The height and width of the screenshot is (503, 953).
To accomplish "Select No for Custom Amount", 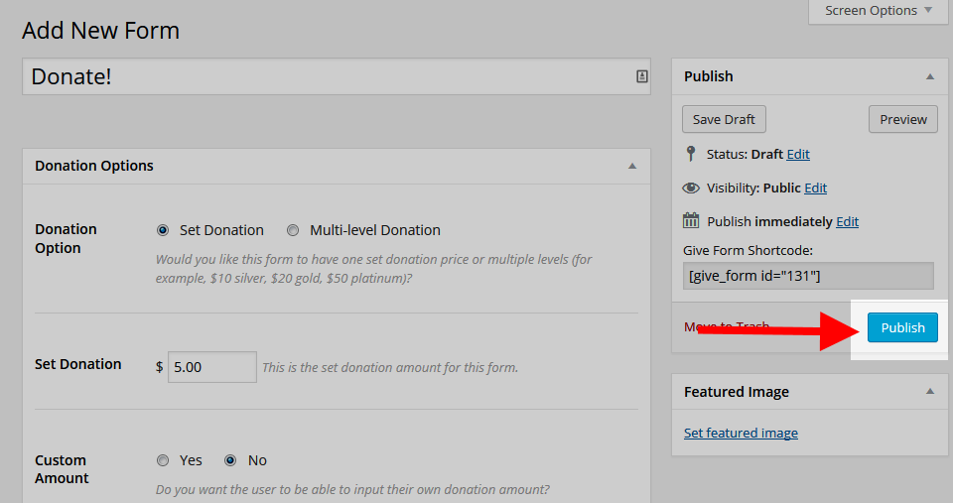I will point(230,460).
